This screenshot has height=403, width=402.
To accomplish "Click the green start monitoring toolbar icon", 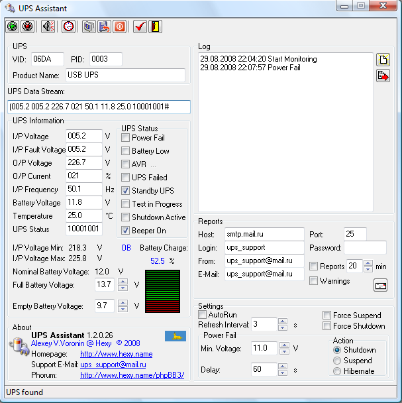I will click(x=12, y=27).
